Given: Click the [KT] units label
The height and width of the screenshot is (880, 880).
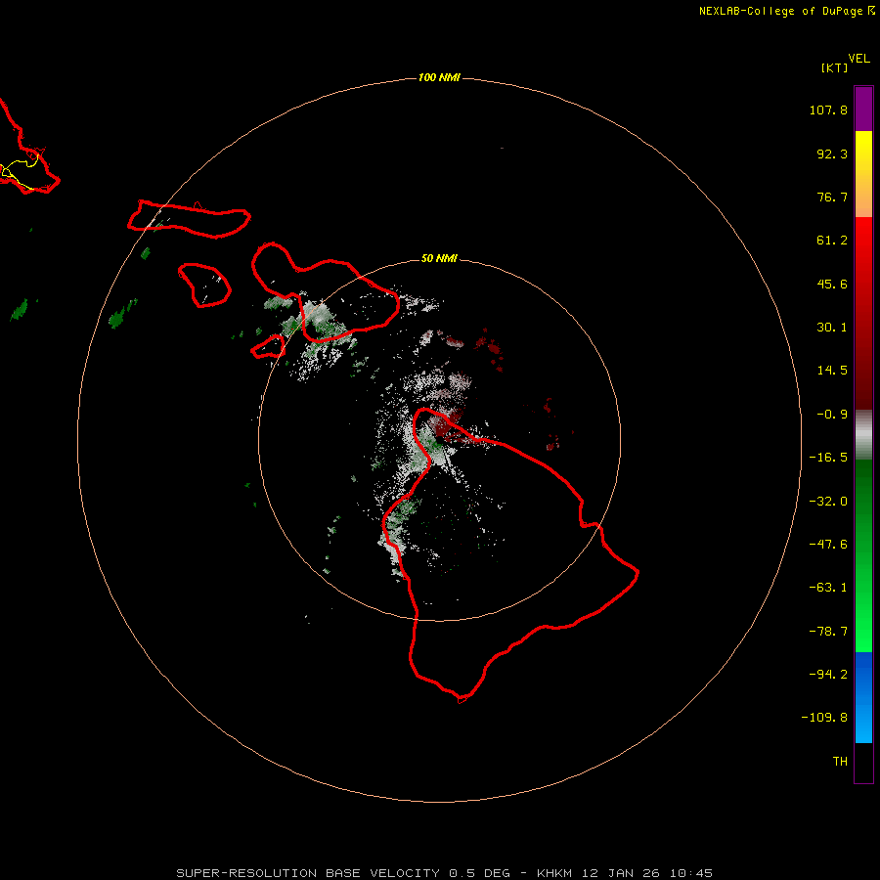Looking at the screenshot, I should pyautogui.click(x=835, y=67).
